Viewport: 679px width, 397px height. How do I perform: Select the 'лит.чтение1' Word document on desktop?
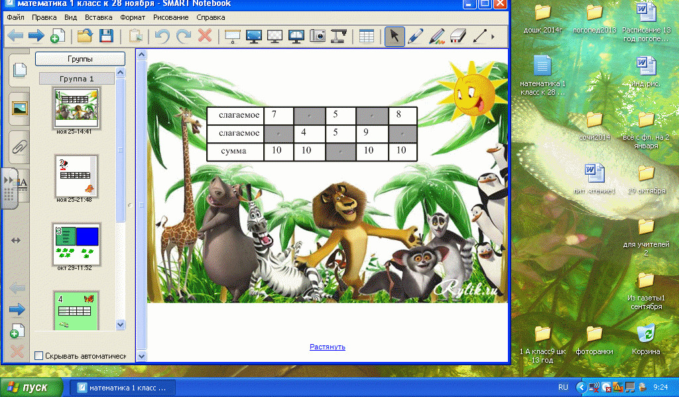click(x=593, y=179)
